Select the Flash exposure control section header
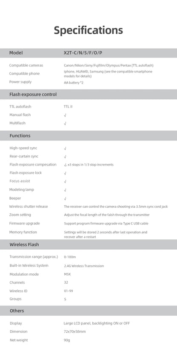This screenshot has height=355, width=177. coord(88,94)
